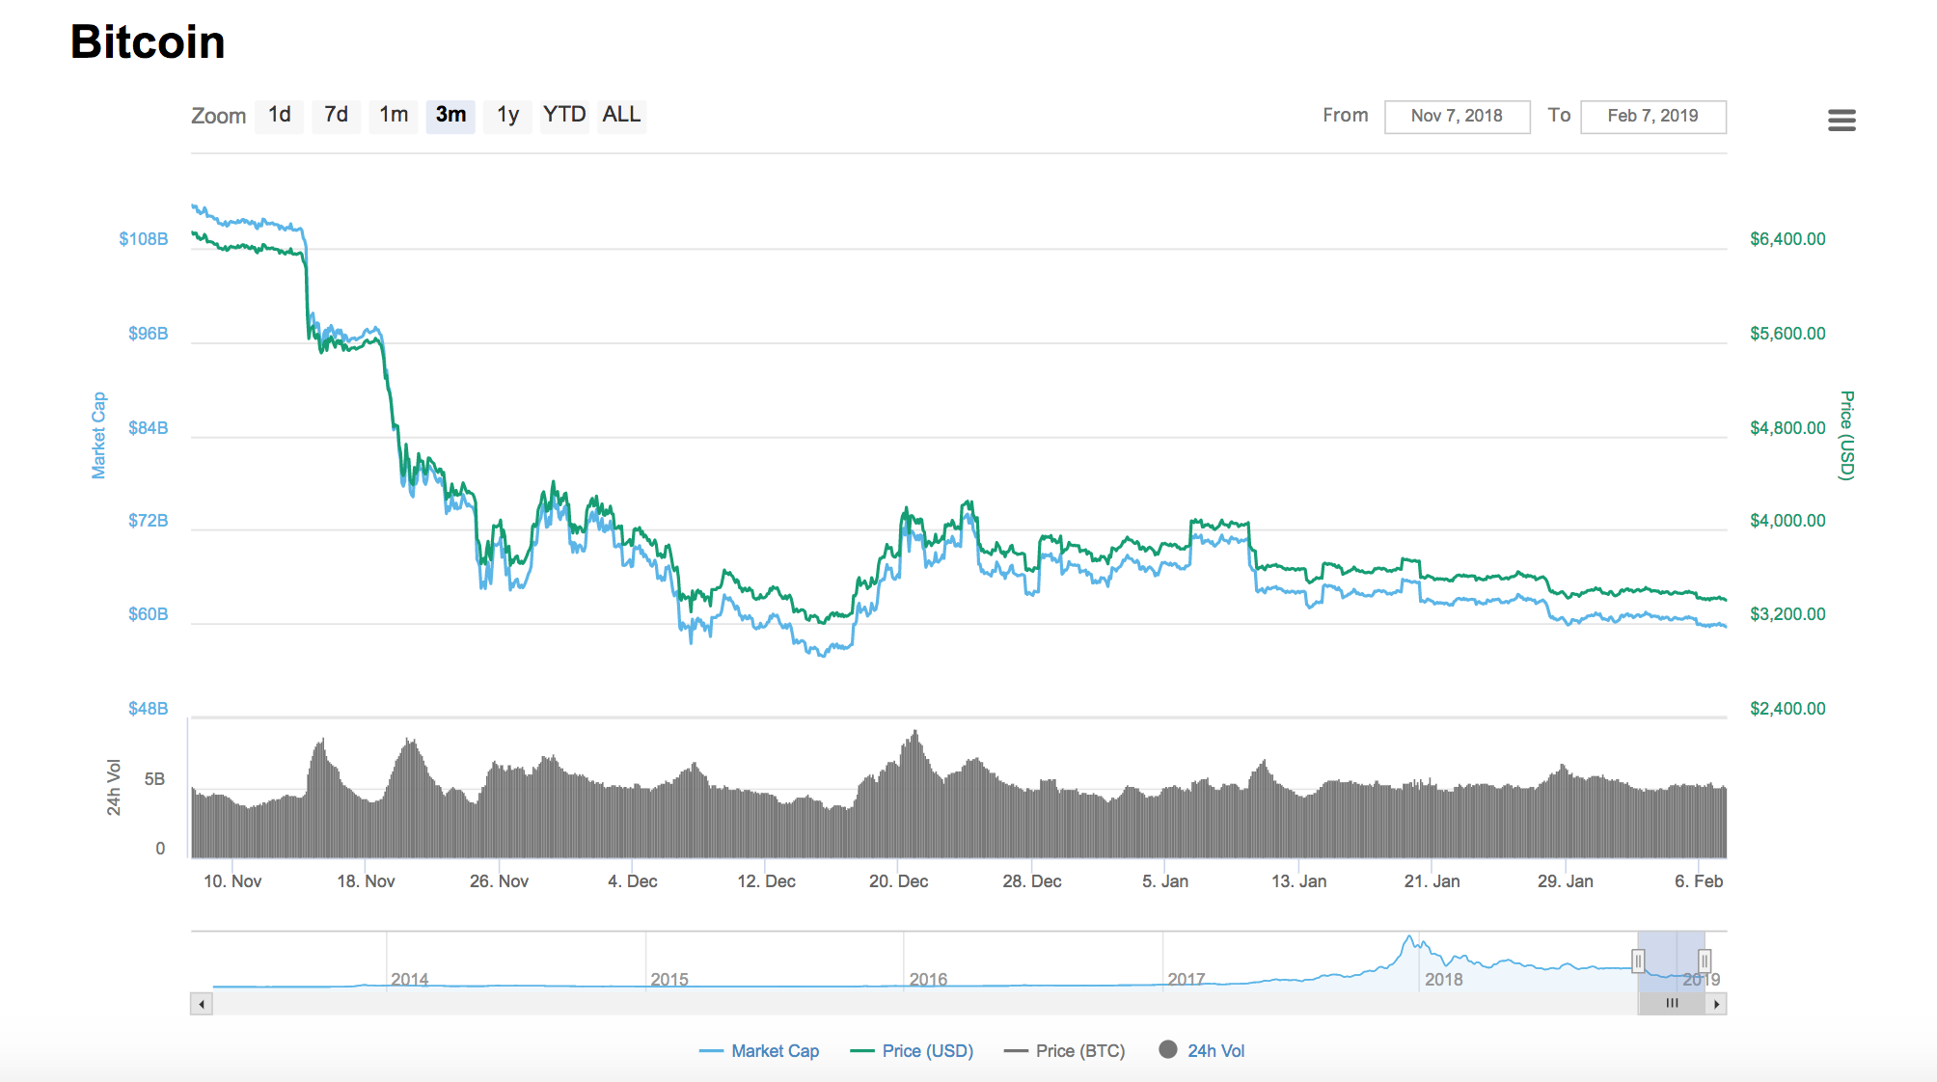Select the 1m zoom range
1937x1082 pixels.
point(394,116)
